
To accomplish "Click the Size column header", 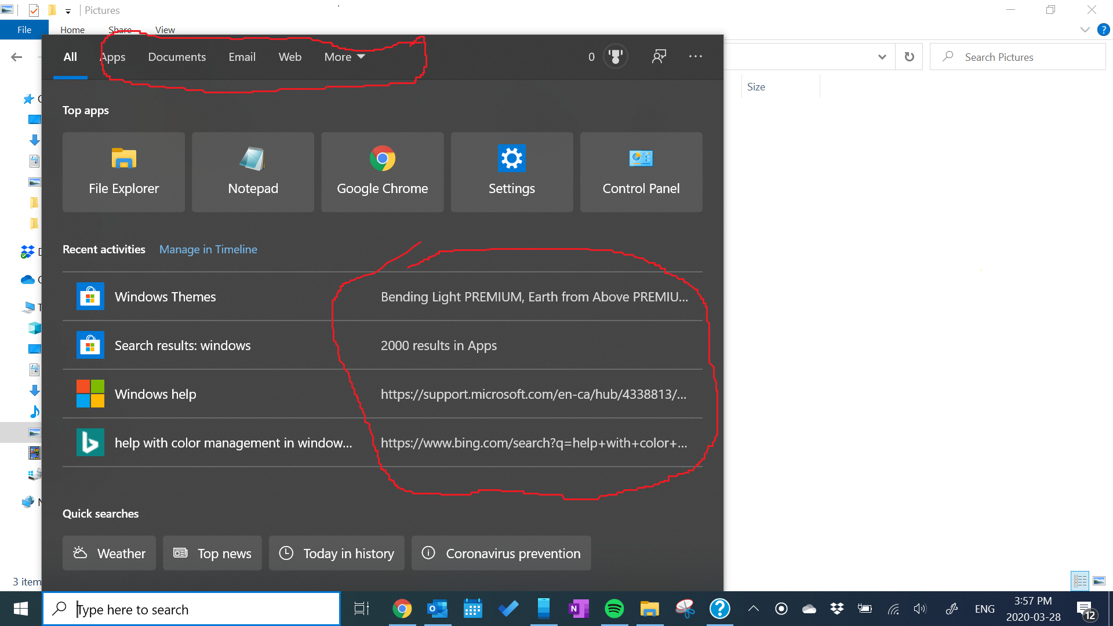I will [780, 87].
